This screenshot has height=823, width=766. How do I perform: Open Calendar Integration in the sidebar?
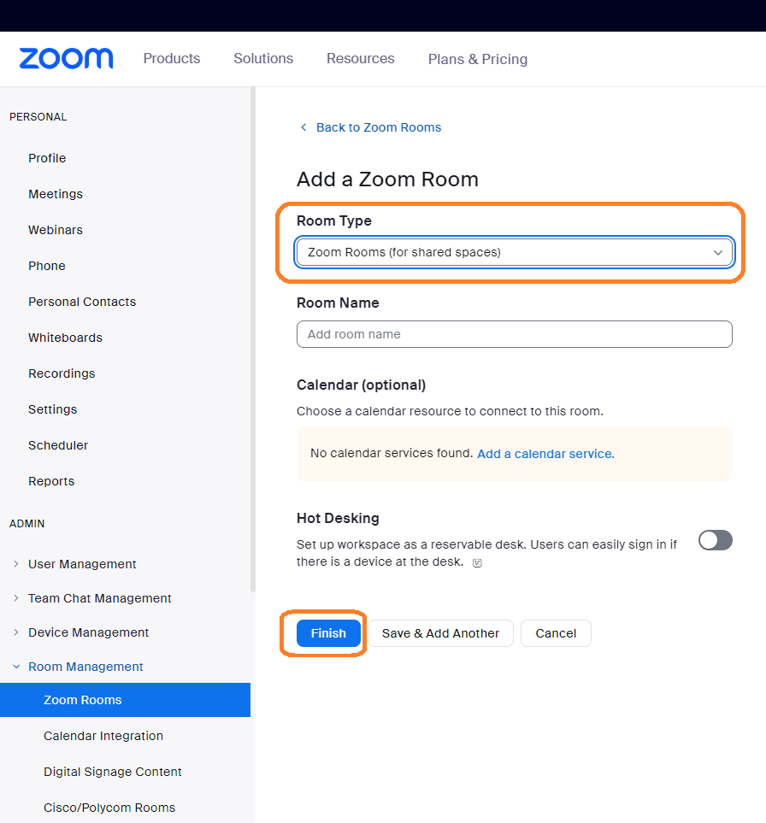click(103, 736)
